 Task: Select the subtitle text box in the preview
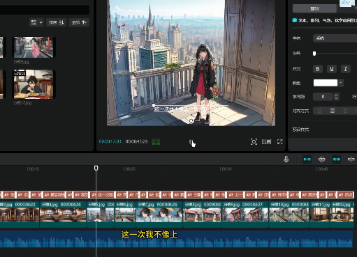tap(190, 109)
